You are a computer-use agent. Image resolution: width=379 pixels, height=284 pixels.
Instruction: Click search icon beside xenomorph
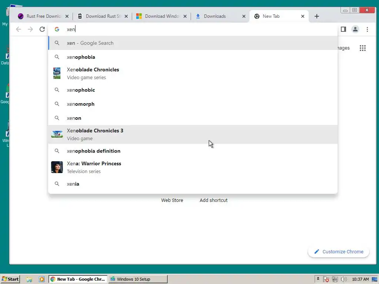coord(57,104)
